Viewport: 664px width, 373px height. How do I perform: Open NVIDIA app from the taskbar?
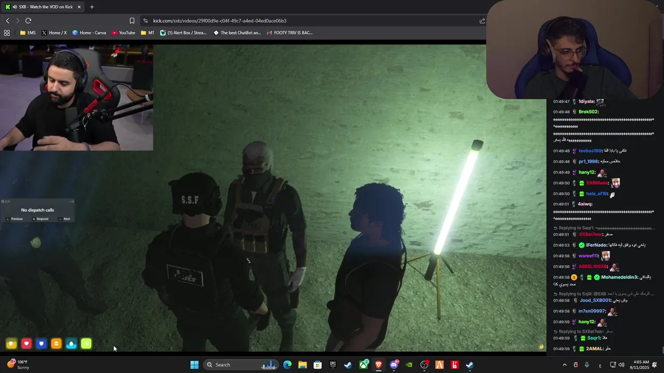tap(409, 365)
